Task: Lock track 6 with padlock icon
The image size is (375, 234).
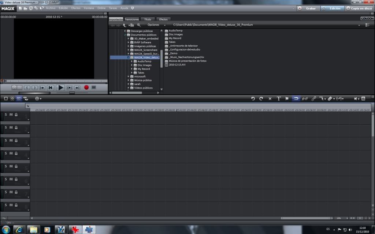Action: [16, 179]
